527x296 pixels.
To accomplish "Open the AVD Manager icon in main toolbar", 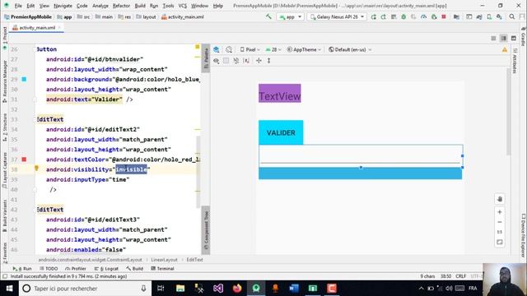I will tap(489, 16).
